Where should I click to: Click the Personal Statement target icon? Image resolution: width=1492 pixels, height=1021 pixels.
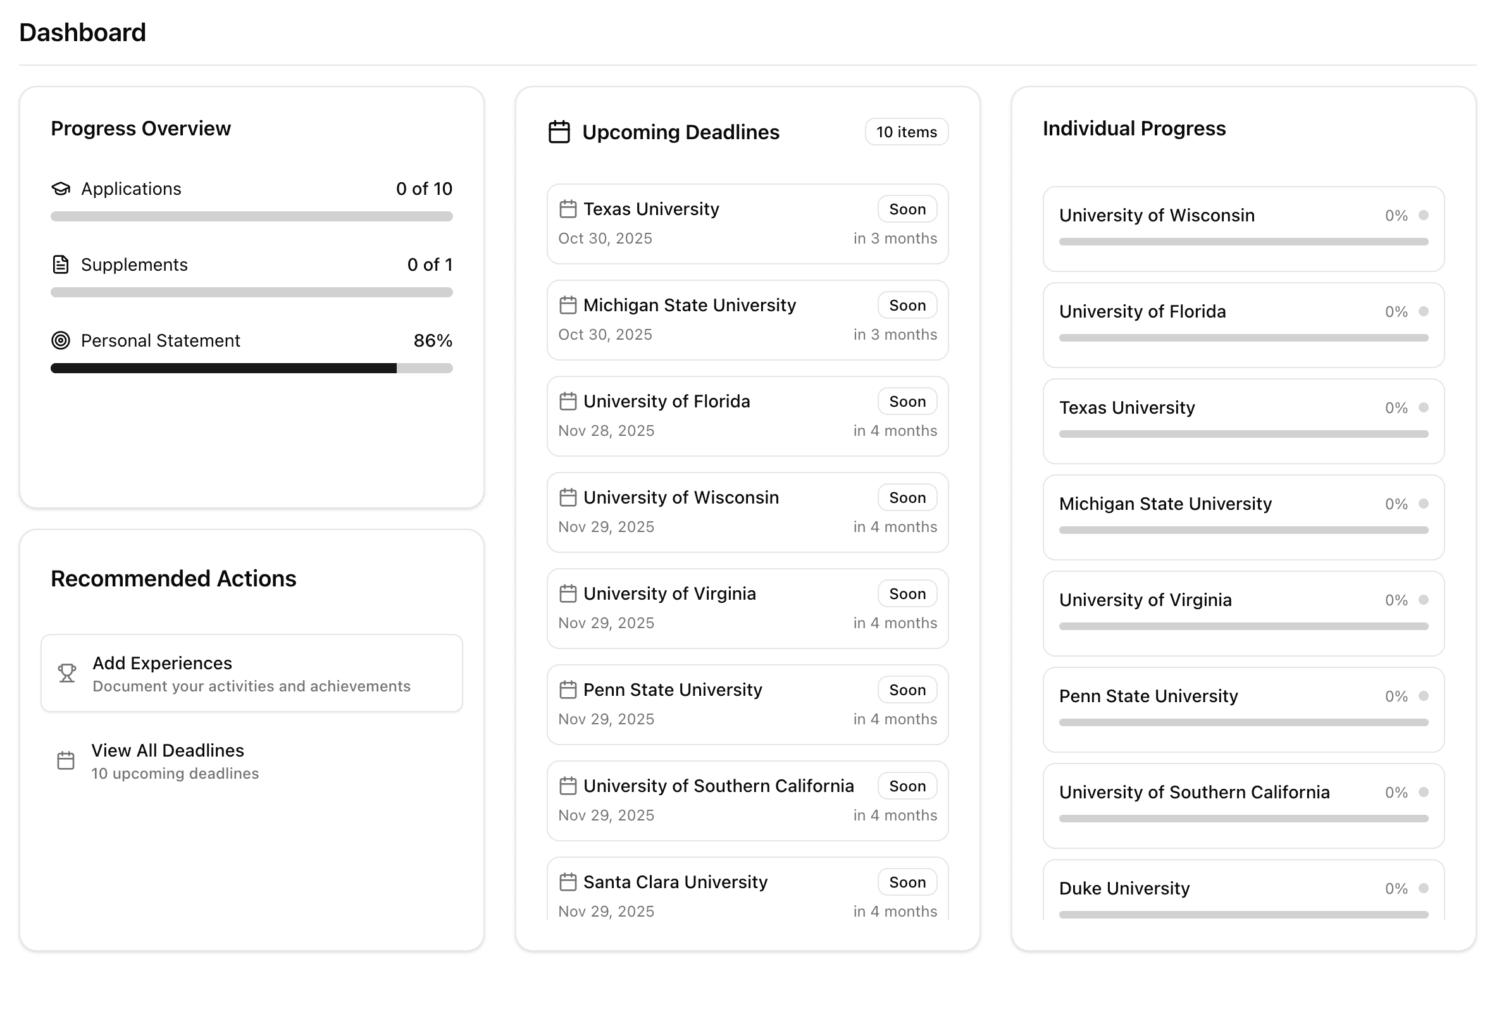coord(60,341)
